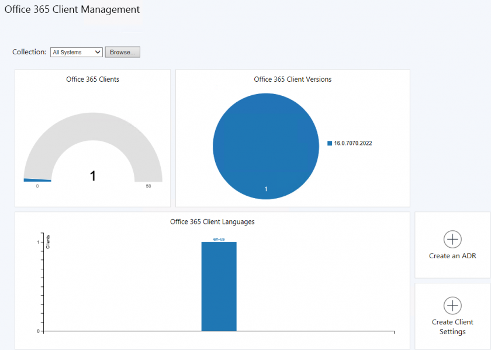Click the plus icon above Create an ADR
Screen dimensions: 491x350
point(452,240)
